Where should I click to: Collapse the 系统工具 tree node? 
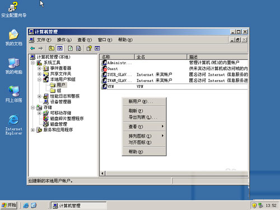point(32,63)
